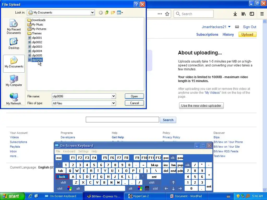Open My Recent Documents place
This screenshot has height=200, width=267.
pos(14,27)
